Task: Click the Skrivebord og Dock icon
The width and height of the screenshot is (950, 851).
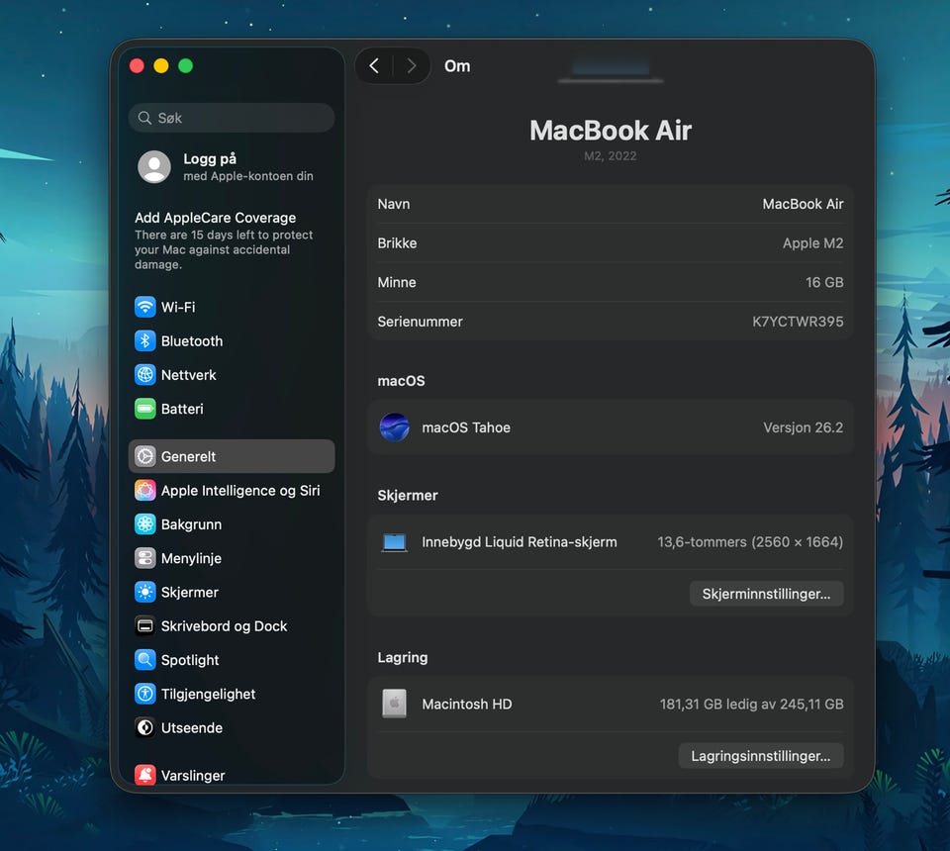Action: coord(144,625)
